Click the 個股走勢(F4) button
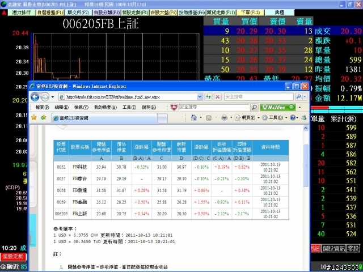This screenshot has height=272, width=363. point(135,12)
